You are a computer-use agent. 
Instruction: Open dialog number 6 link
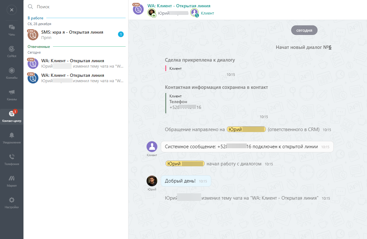pos(330,47)
